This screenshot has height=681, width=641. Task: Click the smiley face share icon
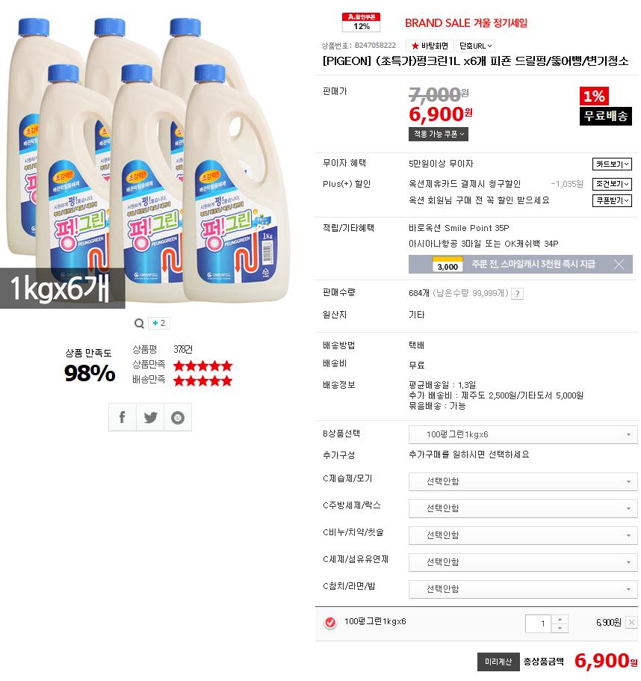point(178,417)
